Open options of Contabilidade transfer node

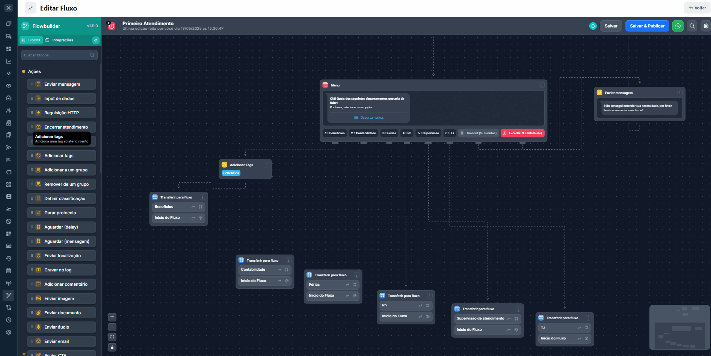coord(288,261)
